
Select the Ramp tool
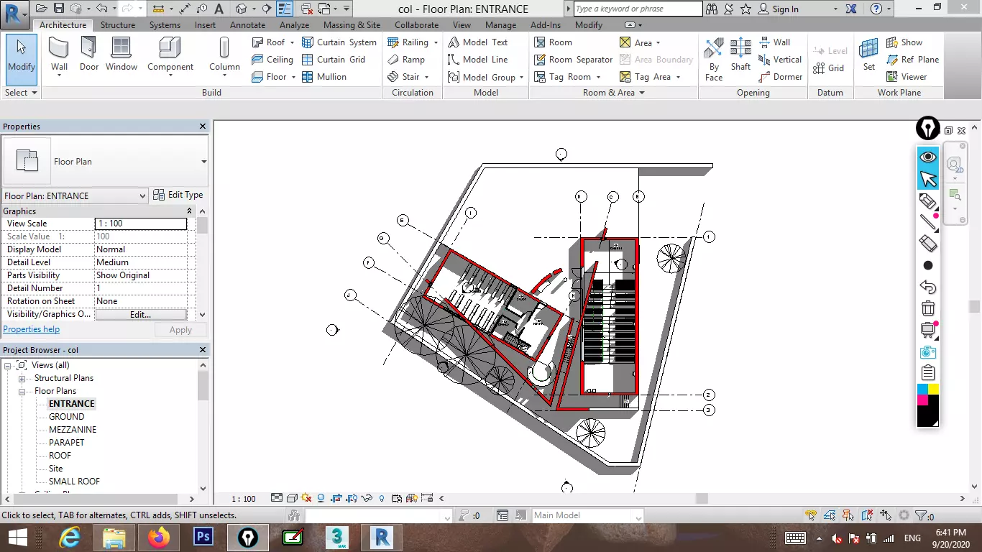(406, 60)
